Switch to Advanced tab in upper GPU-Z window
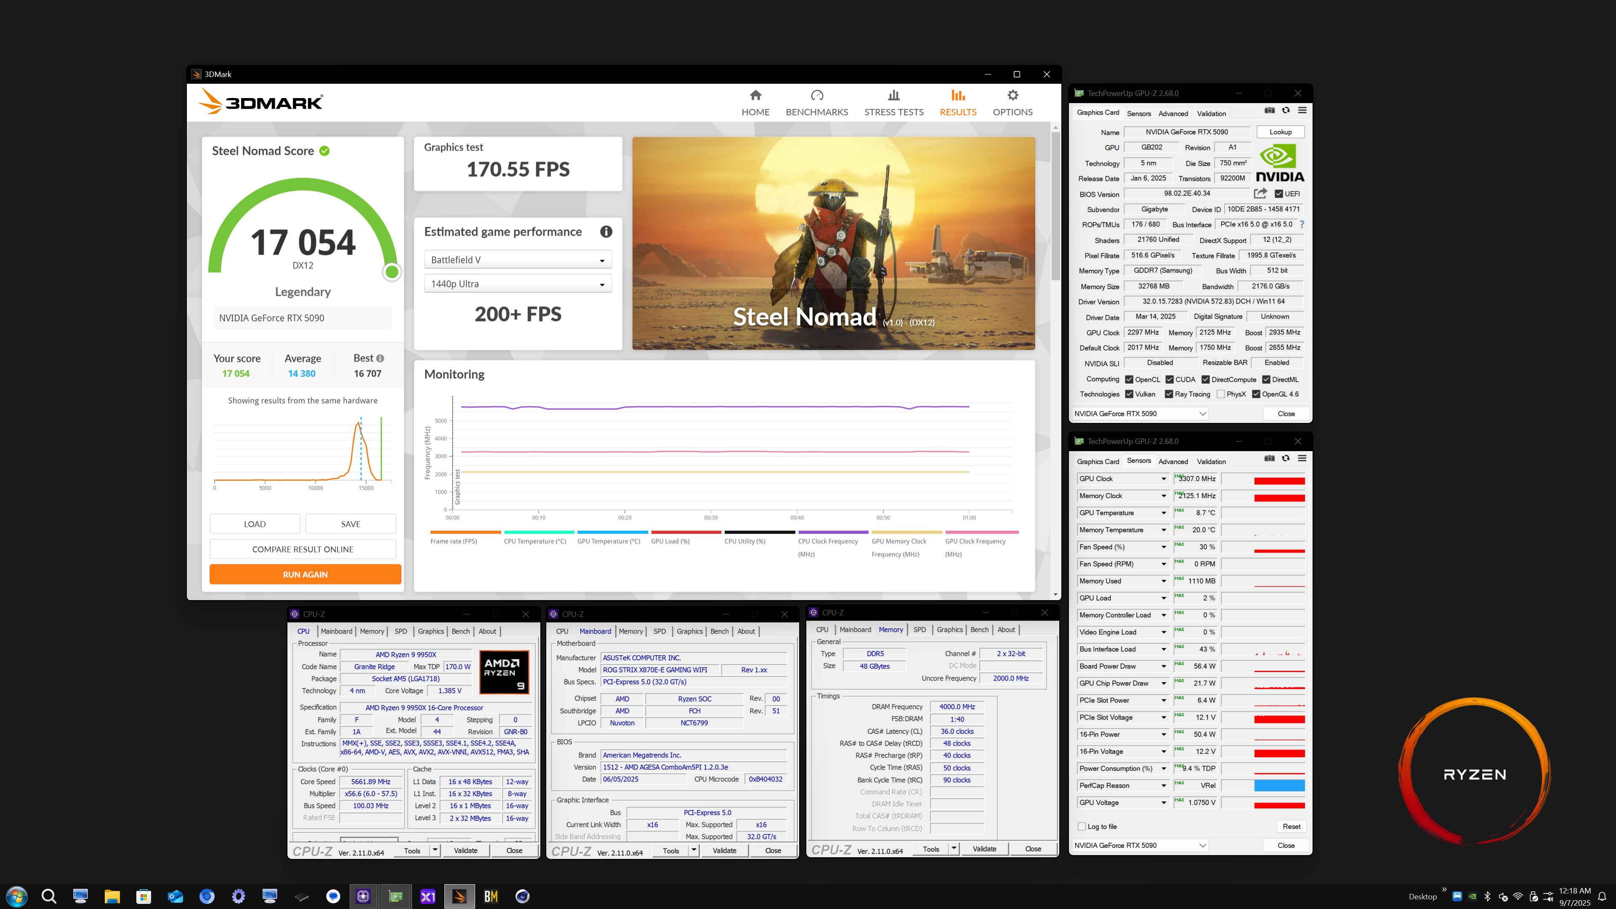Viewport: 1616px width, 909px height. (x=1173, y=114)
